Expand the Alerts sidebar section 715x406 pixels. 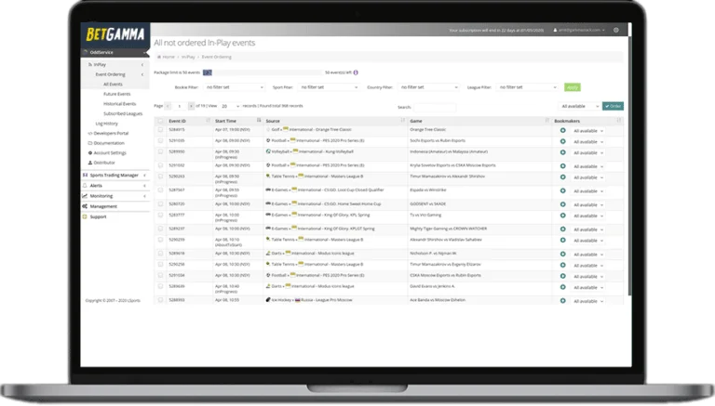(115, 185)
